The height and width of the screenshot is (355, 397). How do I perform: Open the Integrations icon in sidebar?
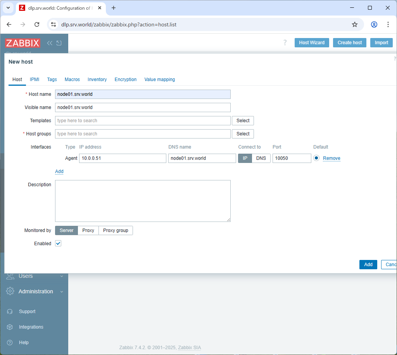pos(10,327)
